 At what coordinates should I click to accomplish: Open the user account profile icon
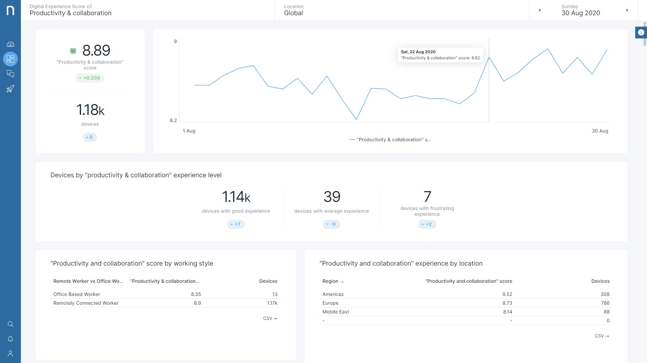10,354
